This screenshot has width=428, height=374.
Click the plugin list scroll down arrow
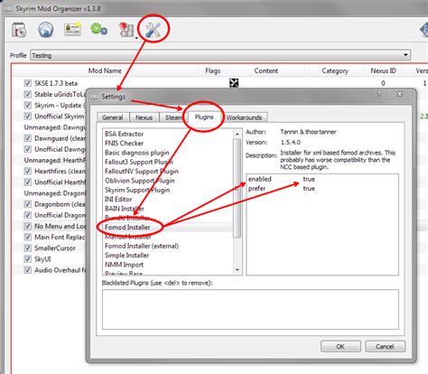coord(237,270)
